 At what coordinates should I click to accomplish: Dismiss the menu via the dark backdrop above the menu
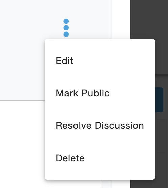(149, 19)
